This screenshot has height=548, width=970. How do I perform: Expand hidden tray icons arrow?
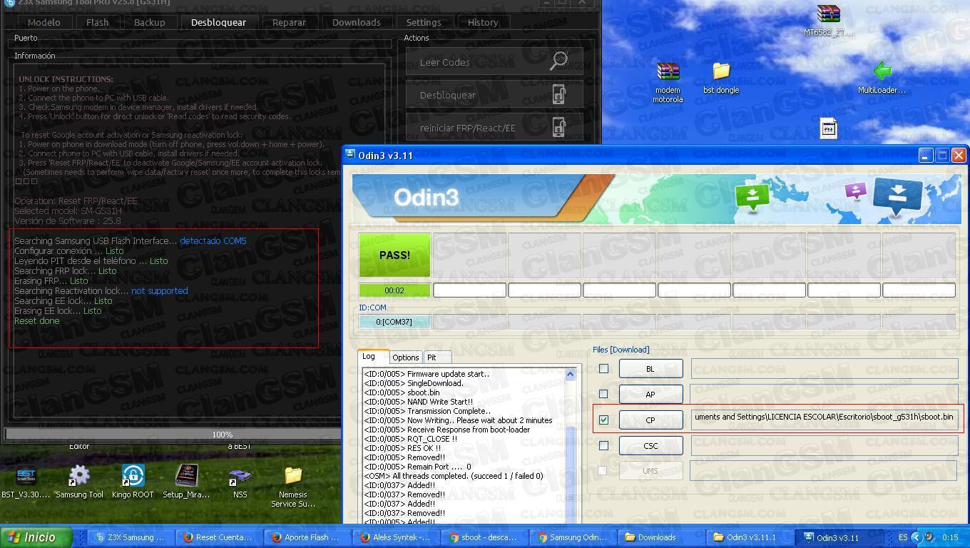[x=917, y=537]
